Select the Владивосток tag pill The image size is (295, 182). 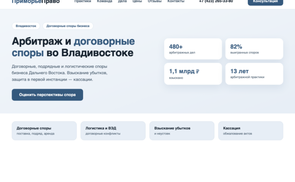pyautogui.click(x=26, y=26)
